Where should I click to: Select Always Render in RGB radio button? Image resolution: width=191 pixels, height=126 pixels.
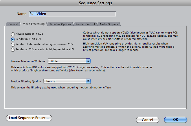13,34
